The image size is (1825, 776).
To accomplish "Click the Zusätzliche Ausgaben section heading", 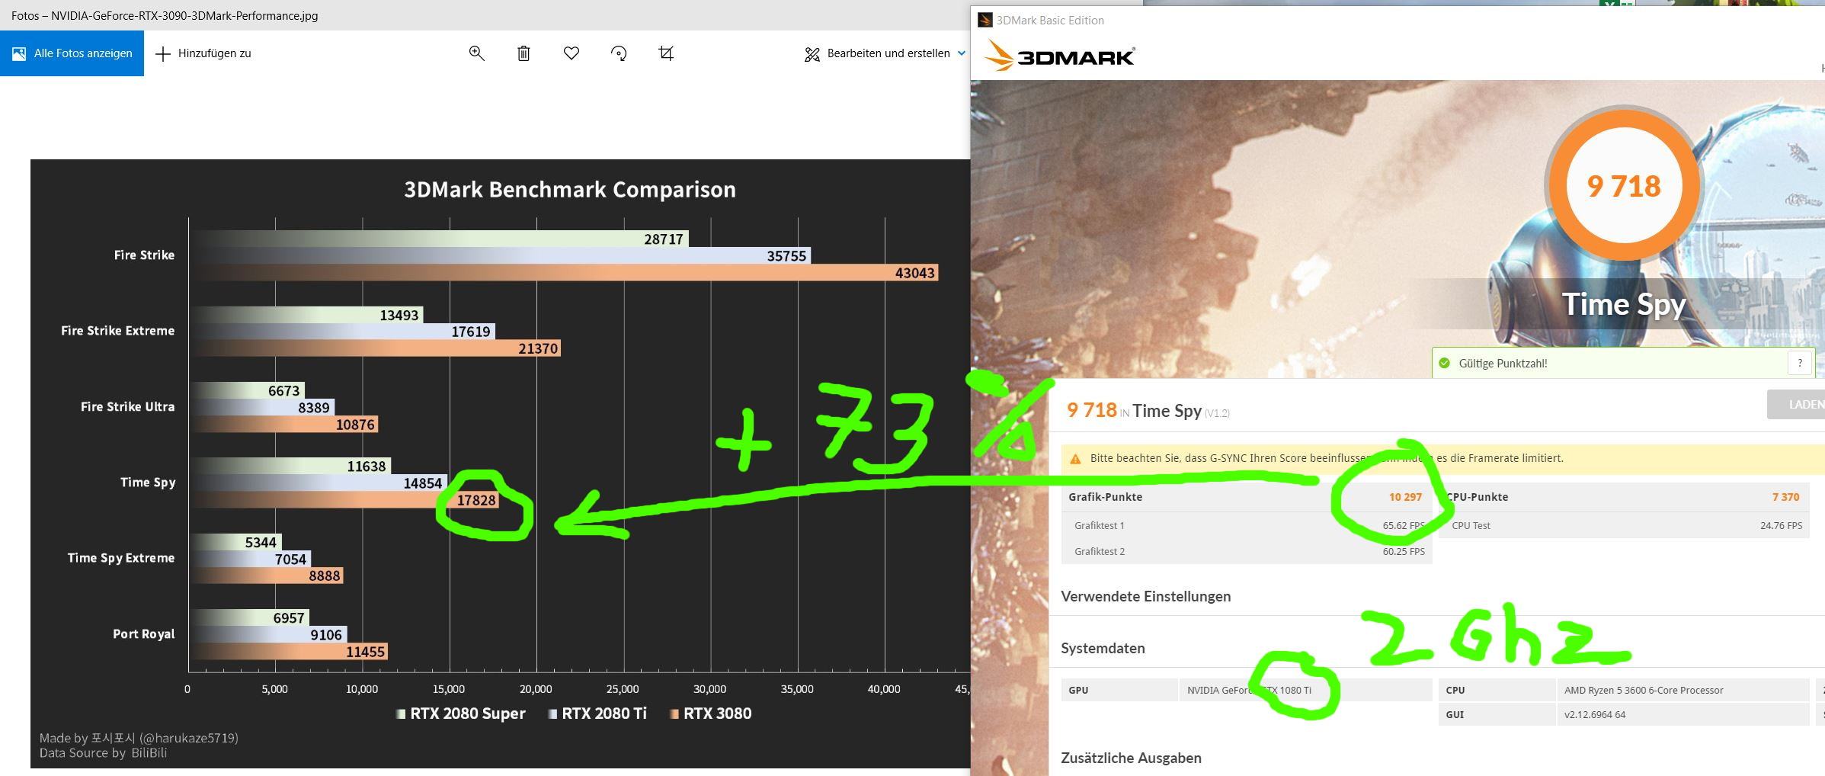I will tap(1131, 758).
